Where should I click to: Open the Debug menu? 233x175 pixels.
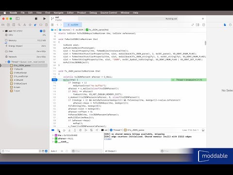[93, 13]
